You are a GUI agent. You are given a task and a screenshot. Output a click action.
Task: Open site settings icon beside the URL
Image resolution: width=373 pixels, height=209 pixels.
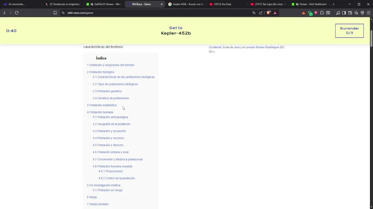[x=63, y=13]
